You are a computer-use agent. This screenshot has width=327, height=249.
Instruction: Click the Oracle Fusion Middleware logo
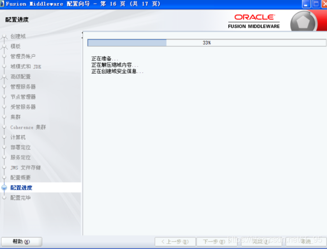(x=254, y=21)
